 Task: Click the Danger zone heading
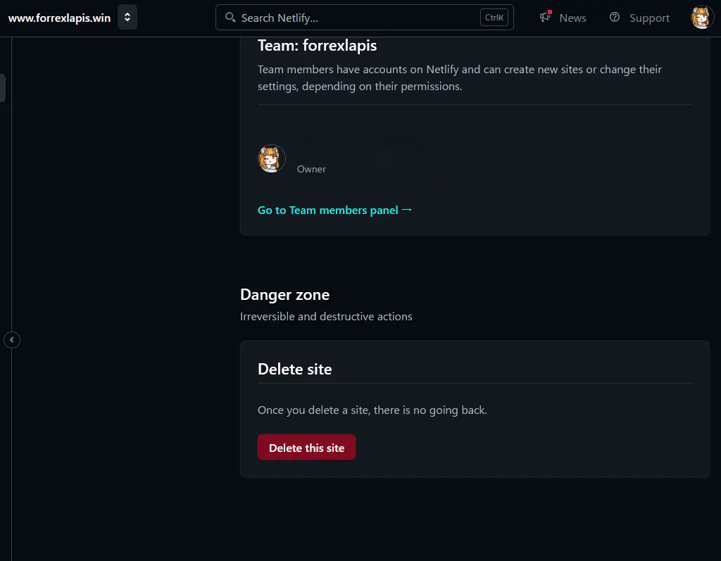coord(284,294)
